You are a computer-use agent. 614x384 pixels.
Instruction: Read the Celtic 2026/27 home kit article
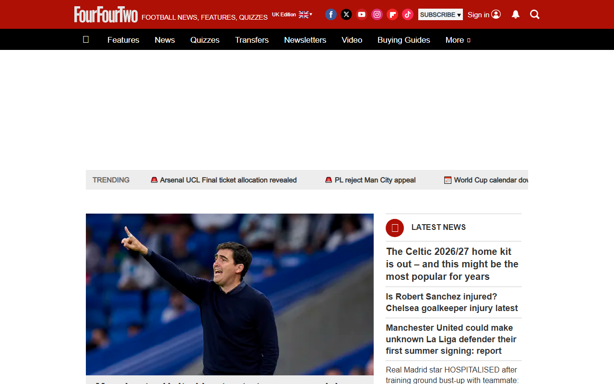click(452, 264)
